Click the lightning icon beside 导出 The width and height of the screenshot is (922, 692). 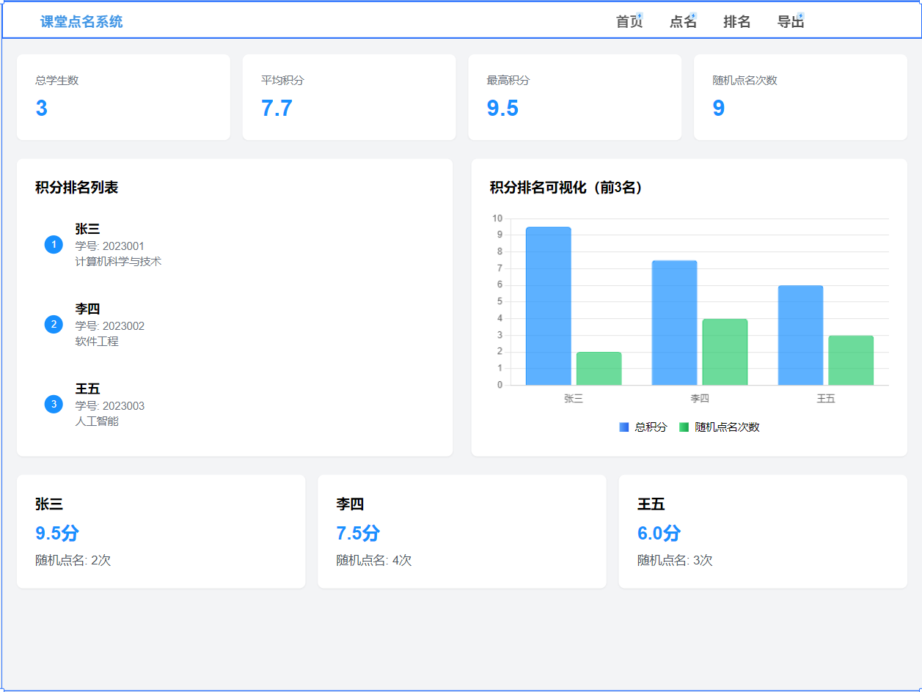800,15
